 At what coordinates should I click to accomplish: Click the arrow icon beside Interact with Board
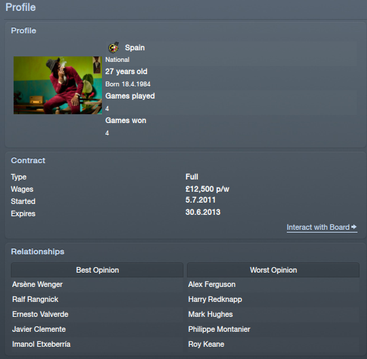pos(354,226)
